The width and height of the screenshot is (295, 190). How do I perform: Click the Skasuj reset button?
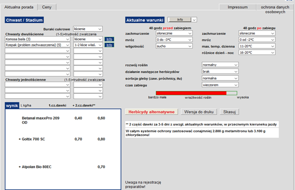pyautogui.click(x=229, y=112)
